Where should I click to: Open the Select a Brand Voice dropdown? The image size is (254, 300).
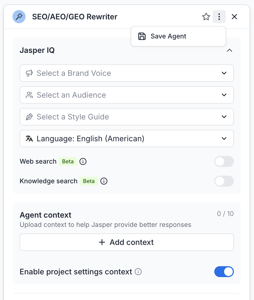point(126,73)
